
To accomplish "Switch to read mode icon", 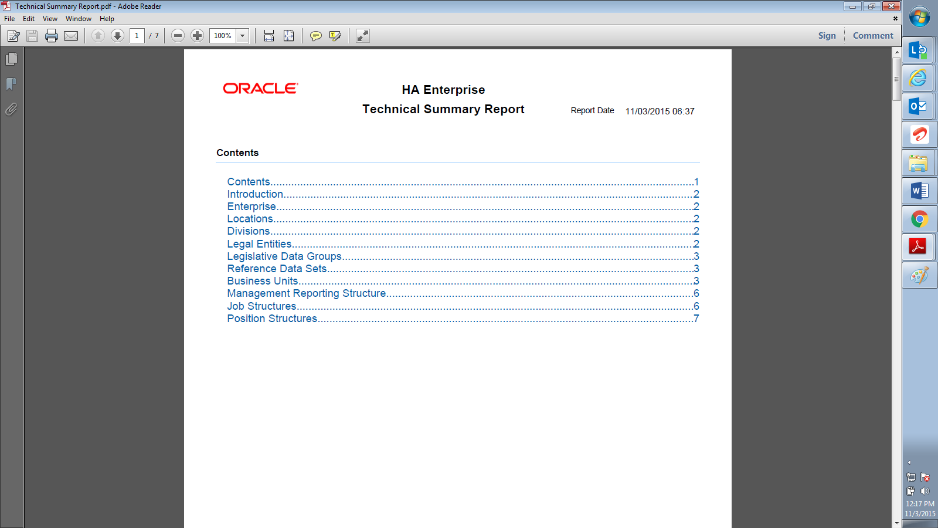I will 363,36.
